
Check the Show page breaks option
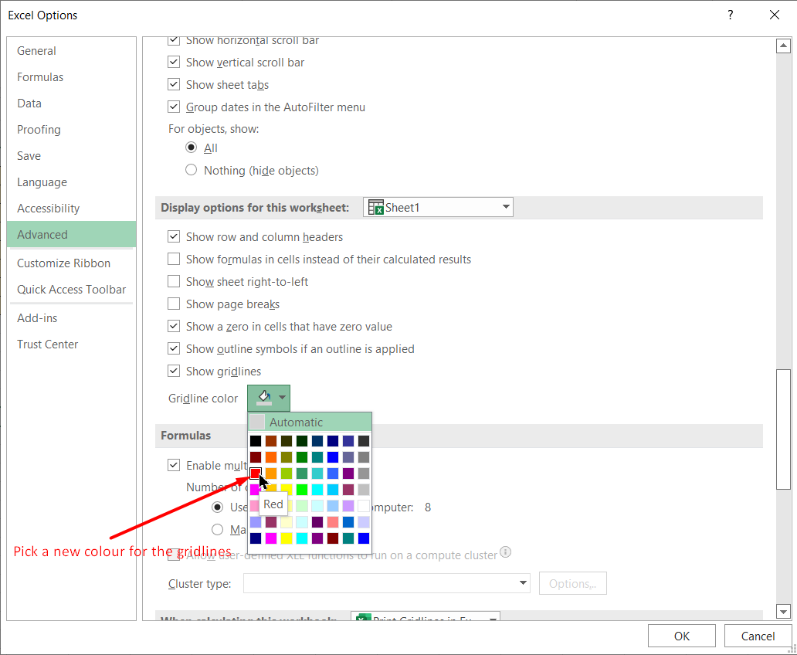pos(174,304)
